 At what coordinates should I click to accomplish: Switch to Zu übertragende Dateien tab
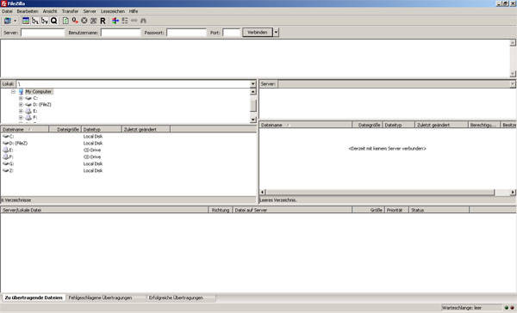(x=34, y=298)
